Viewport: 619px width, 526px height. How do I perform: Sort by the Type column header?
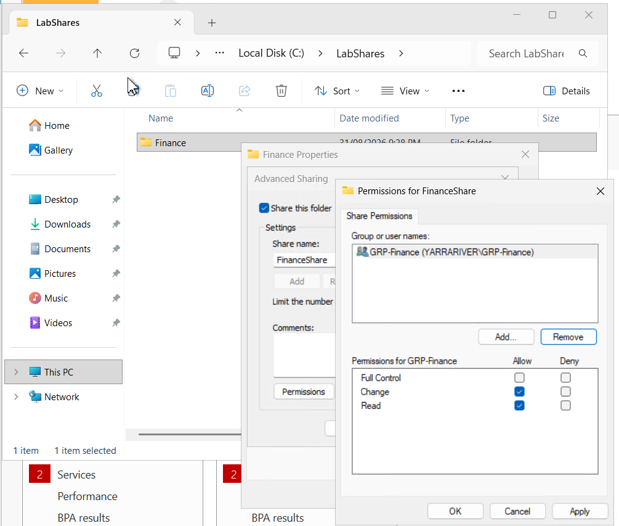459,118
